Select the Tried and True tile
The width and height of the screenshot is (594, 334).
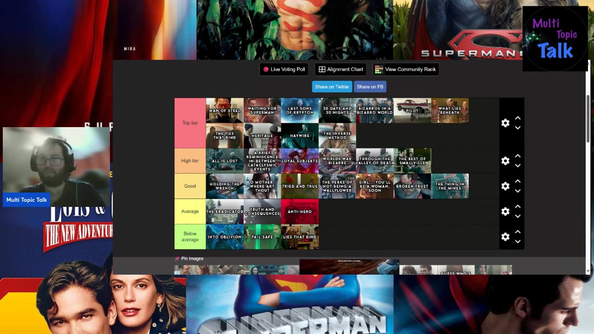point(300,186)
